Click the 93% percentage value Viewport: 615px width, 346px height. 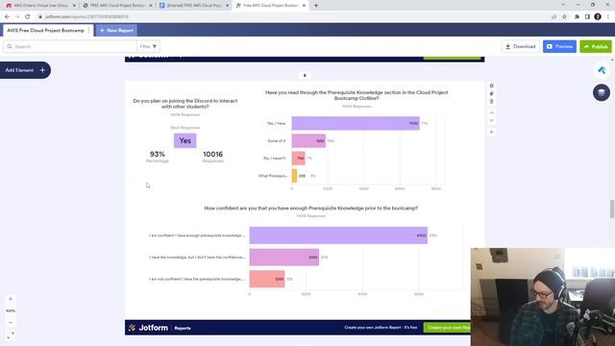point(158,154)
